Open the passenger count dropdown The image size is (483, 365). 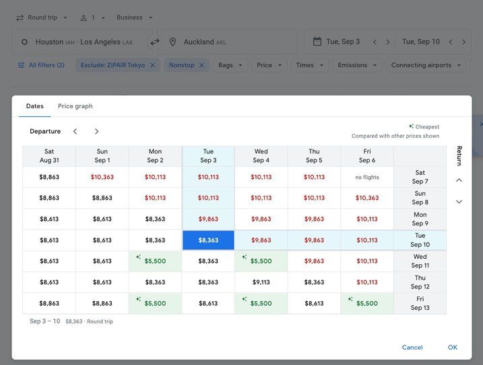tap(92, 17)
